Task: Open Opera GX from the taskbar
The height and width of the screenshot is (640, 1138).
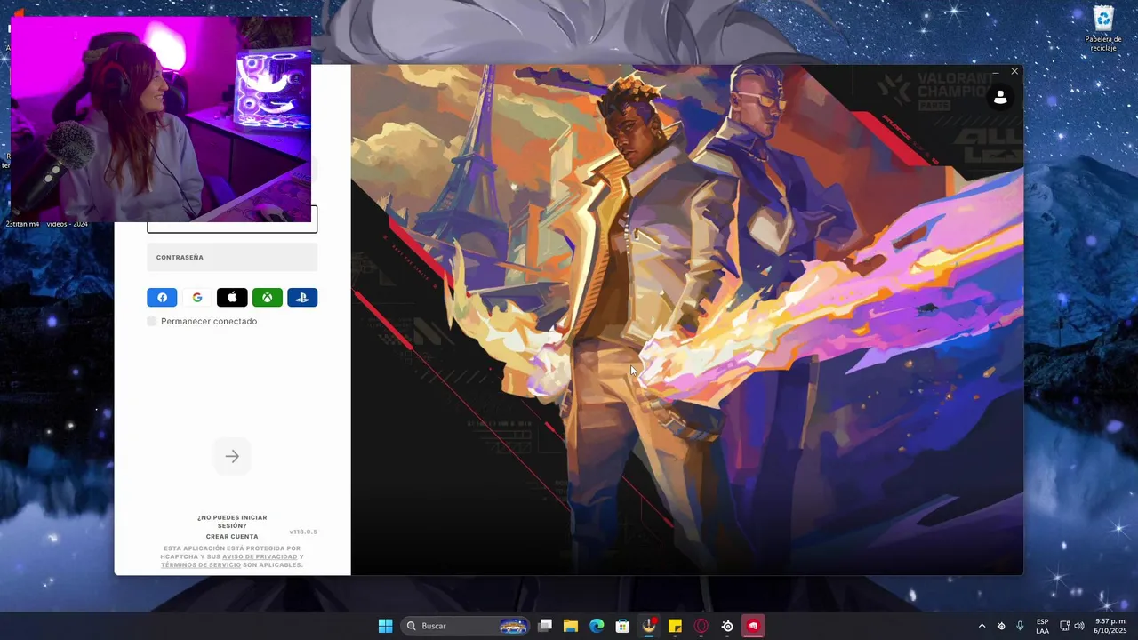Action: (701, 626)
